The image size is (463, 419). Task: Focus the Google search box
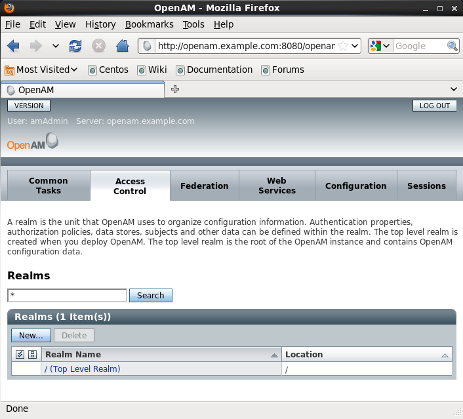(420, 46)
